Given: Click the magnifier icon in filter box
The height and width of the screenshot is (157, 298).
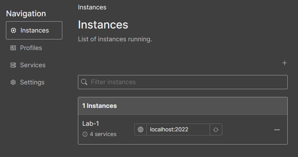Looking at the screenshot, I should click(84, 82).
